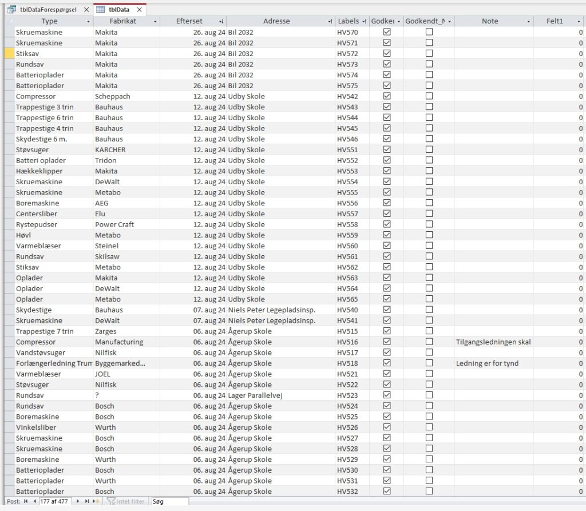Open the Felt1 column dropdown arrow
The image size is (586, 511).
pos(579,22)
